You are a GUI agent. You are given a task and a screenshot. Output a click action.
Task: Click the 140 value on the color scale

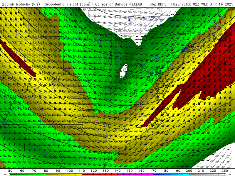point(118,171)
